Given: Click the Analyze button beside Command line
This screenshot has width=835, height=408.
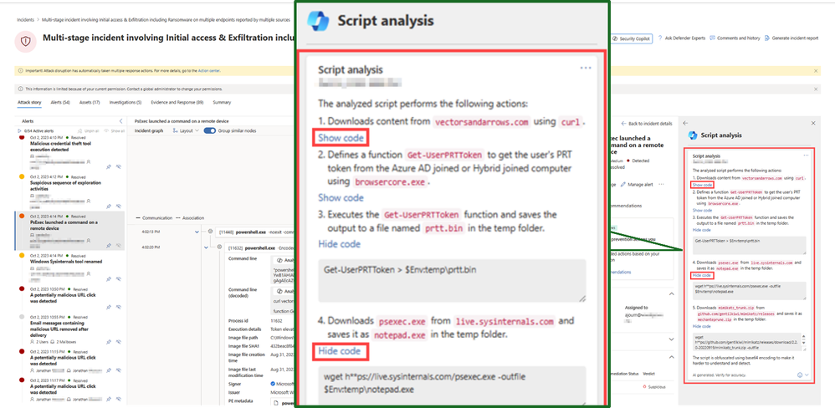Looking at the screenshot, I should coord(282,261).
